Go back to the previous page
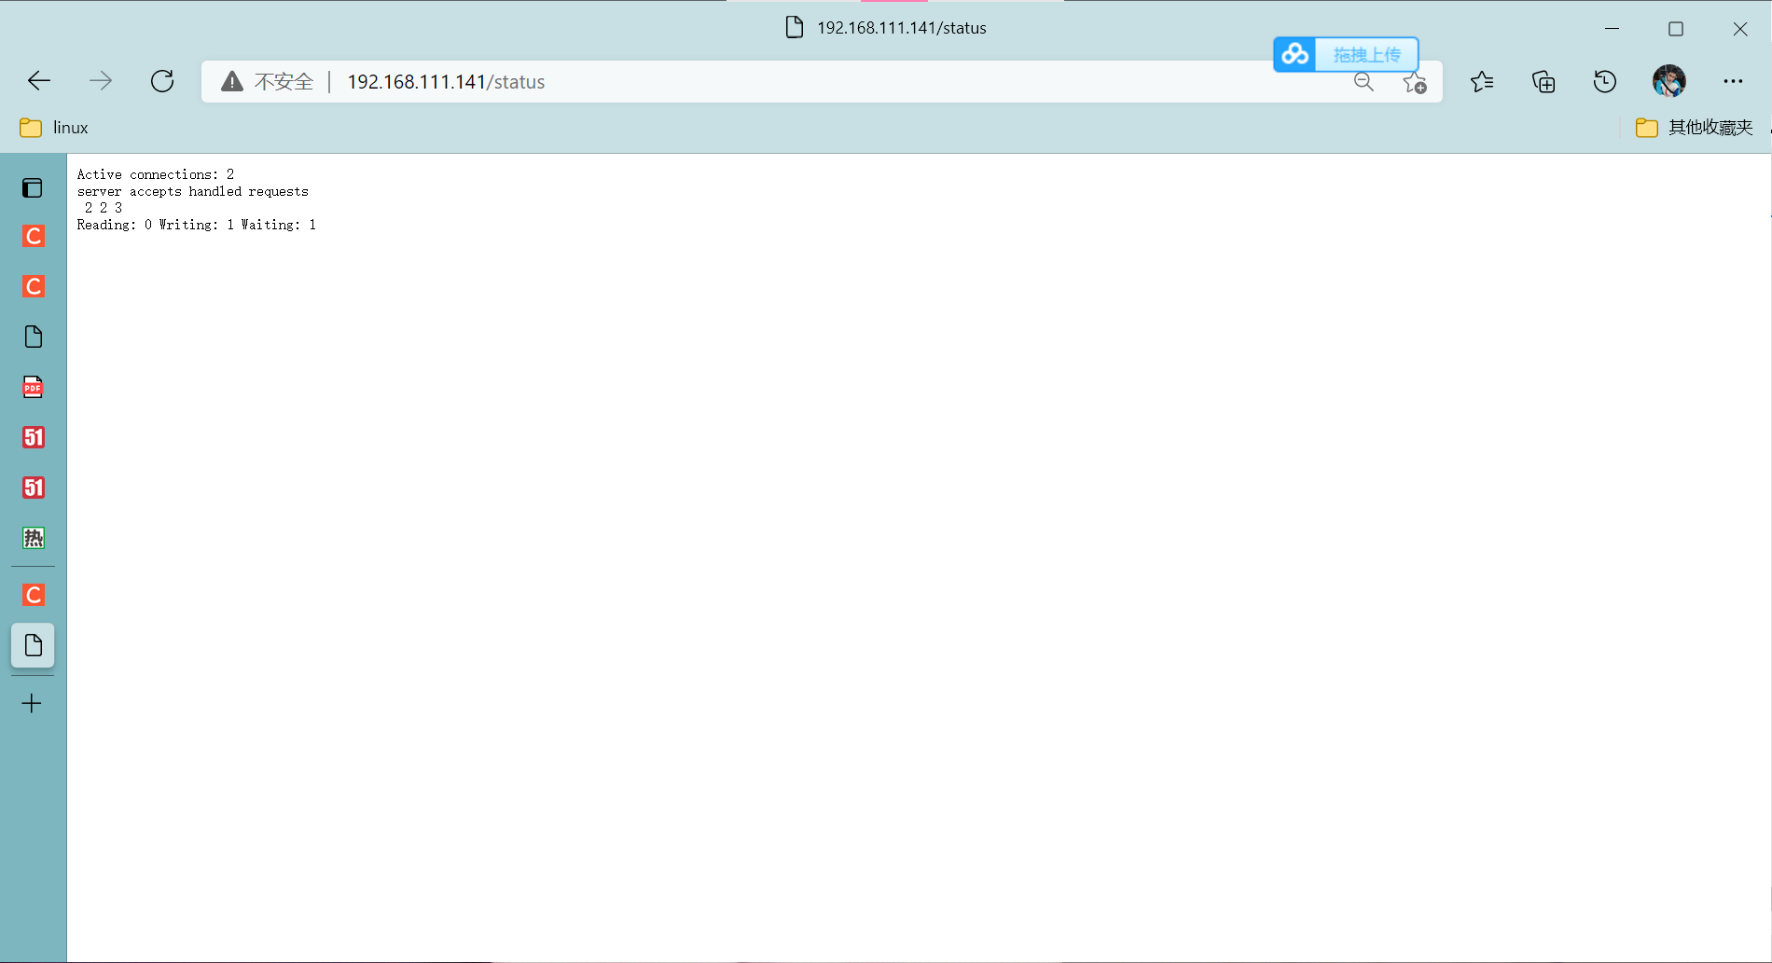Viewport: 1772px width, 963px height. click(39, 81)
